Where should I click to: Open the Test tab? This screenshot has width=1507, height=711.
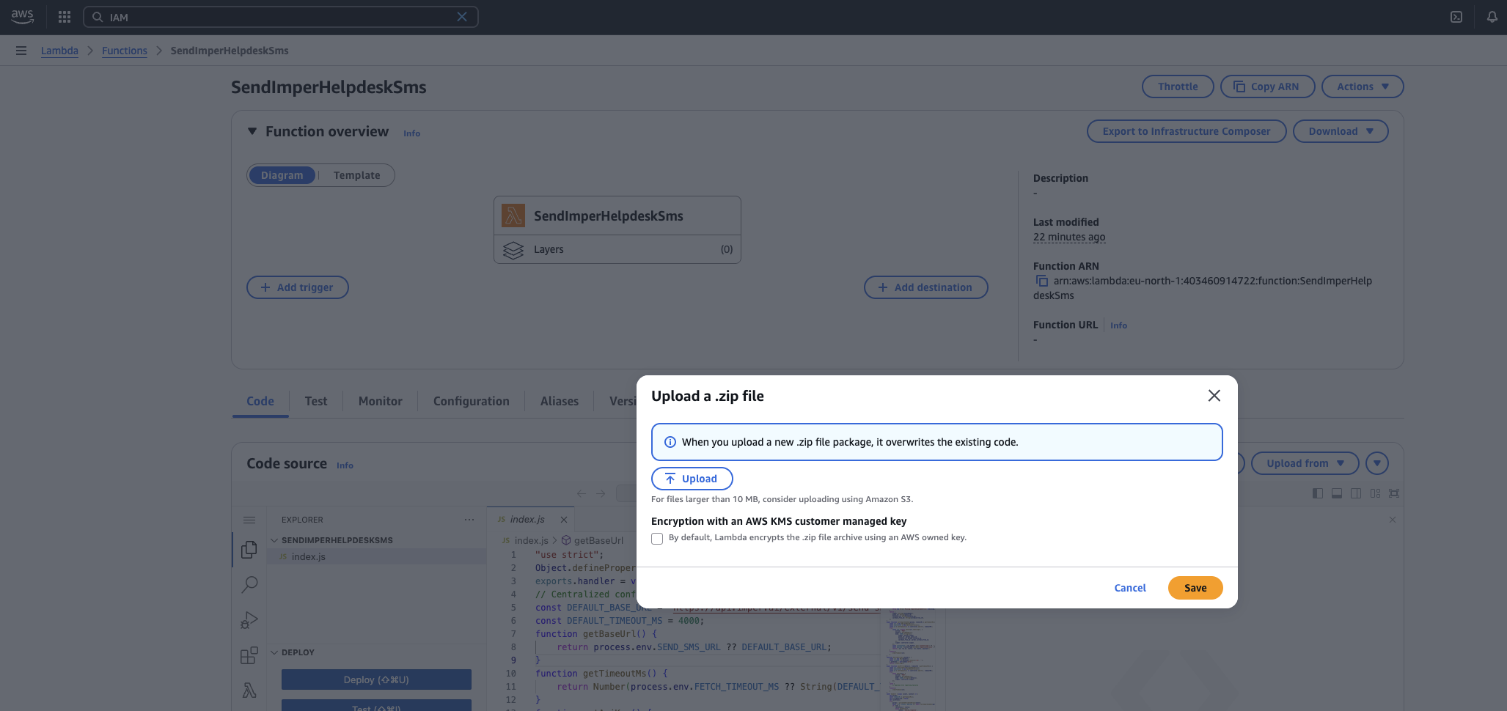pyautogui.click(x=316, y=401)
